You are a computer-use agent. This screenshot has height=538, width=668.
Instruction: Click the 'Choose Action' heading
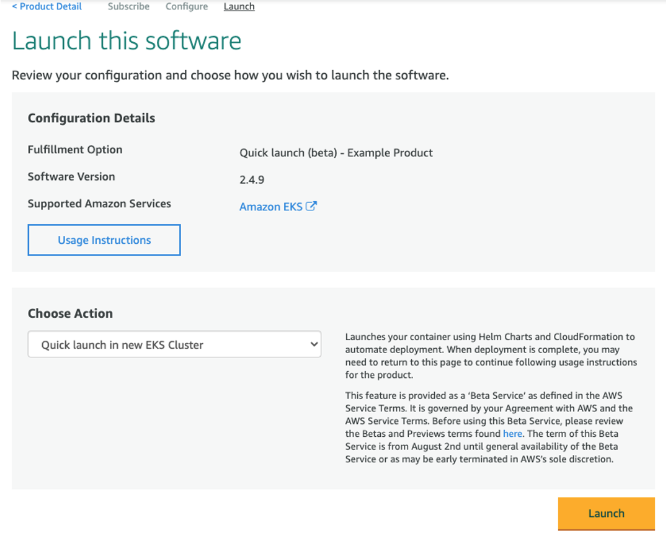[x=70, y=313]
